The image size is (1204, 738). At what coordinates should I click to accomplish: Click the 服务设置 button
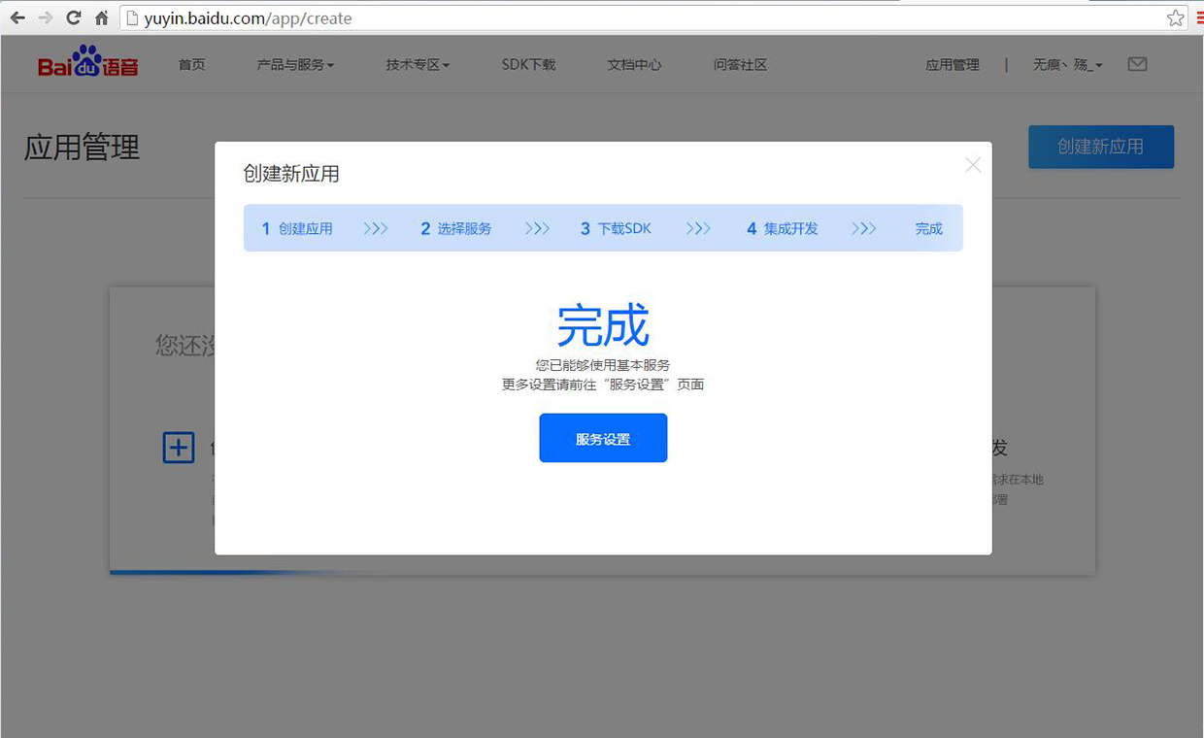point(603,438)
